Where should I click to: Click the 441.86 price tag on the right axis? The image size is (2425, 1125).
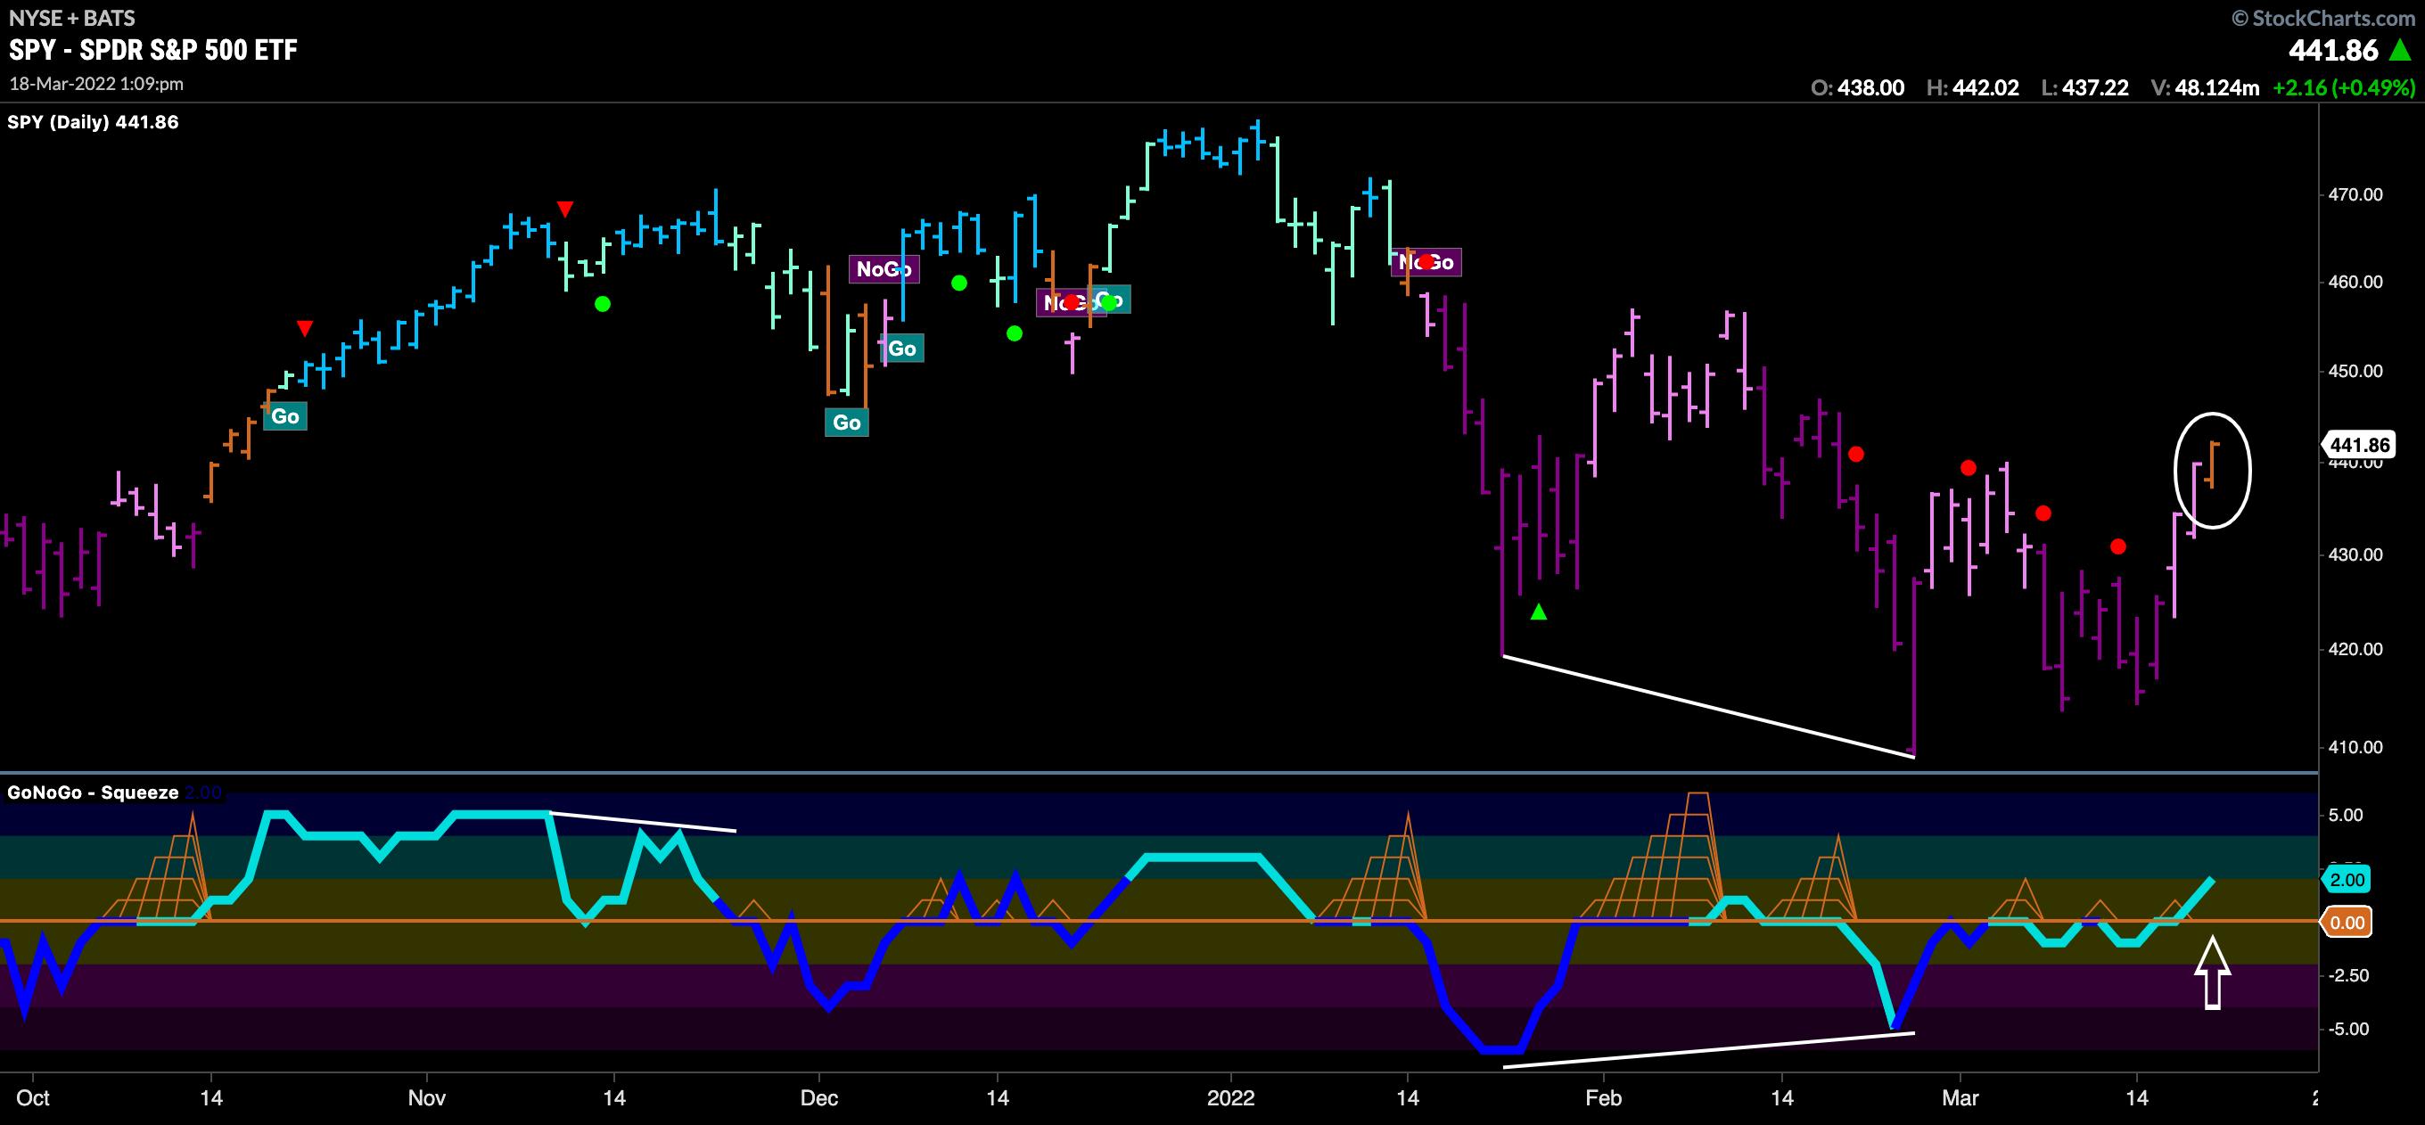pyautogui.click(x=2358, y=444)
